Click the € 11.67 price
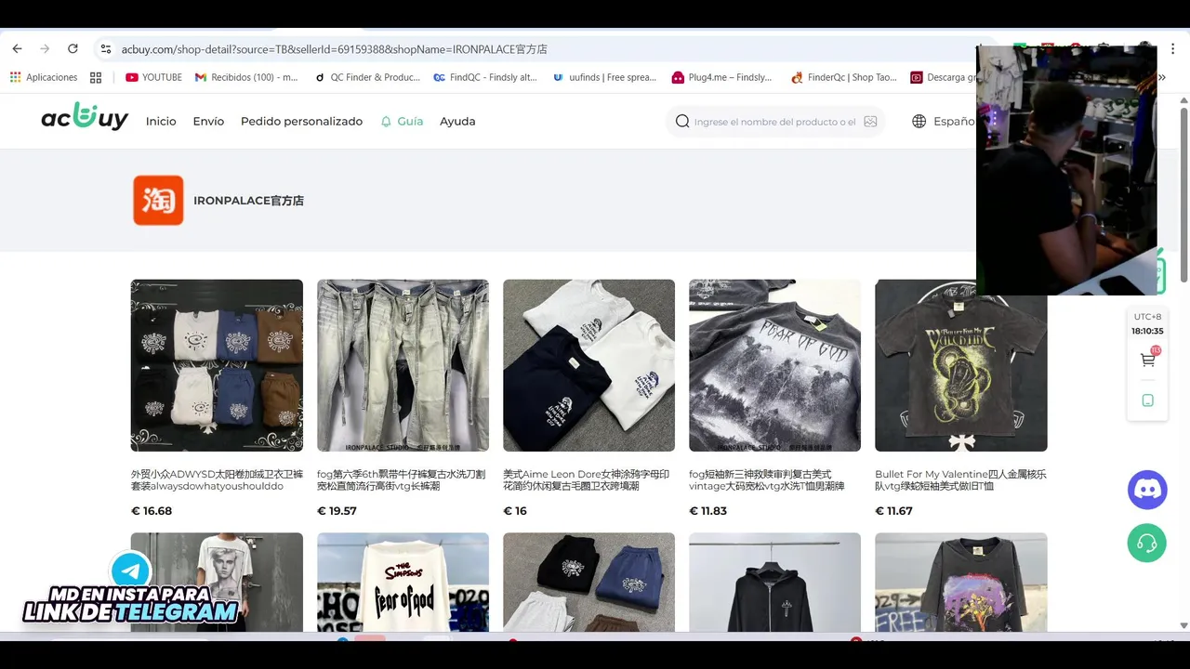 (893, 511)
